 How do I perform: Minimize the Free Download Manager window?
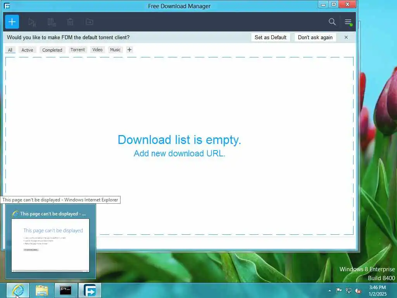[x=323, y=5]
